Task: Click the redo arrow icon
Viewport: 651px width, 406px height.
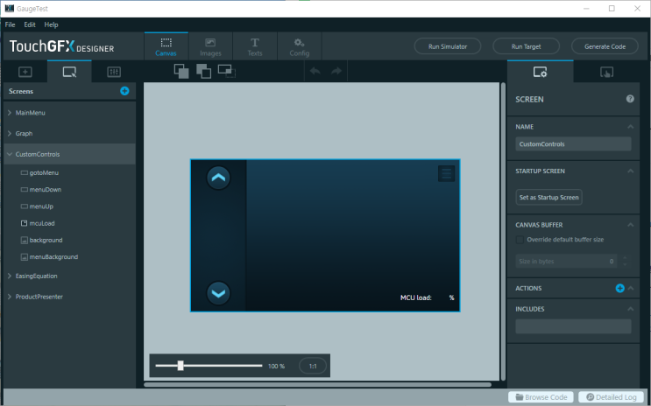Action: coord(336,71)
